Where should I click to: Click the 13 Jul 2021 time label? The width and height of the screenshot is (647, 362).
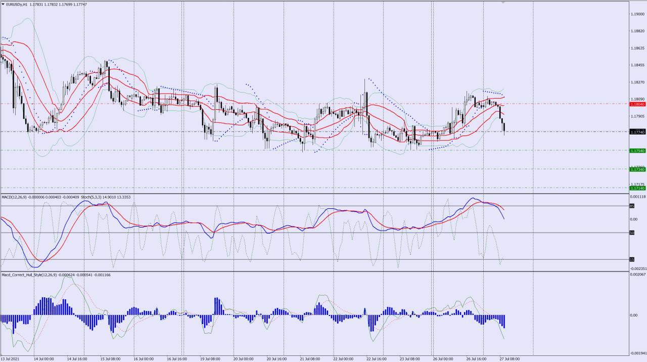coord(10,359)
